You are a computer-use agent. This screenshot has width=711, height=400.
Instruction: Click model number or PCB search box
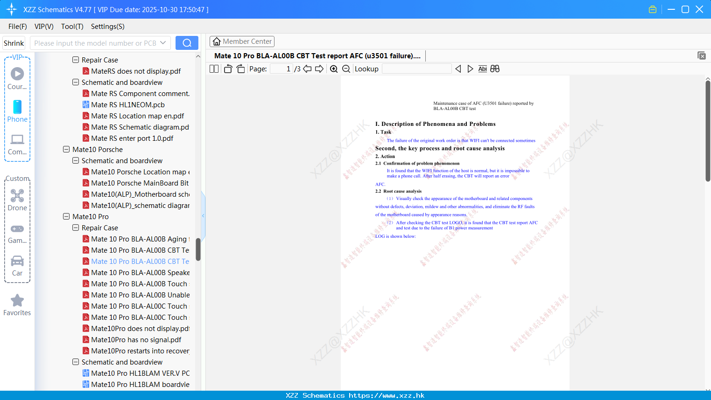point(94,43)
